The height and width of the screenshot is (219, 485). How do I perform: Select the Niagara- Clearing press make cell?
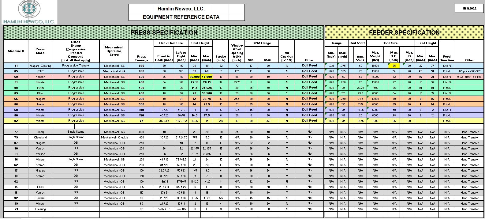pos(40,66)
